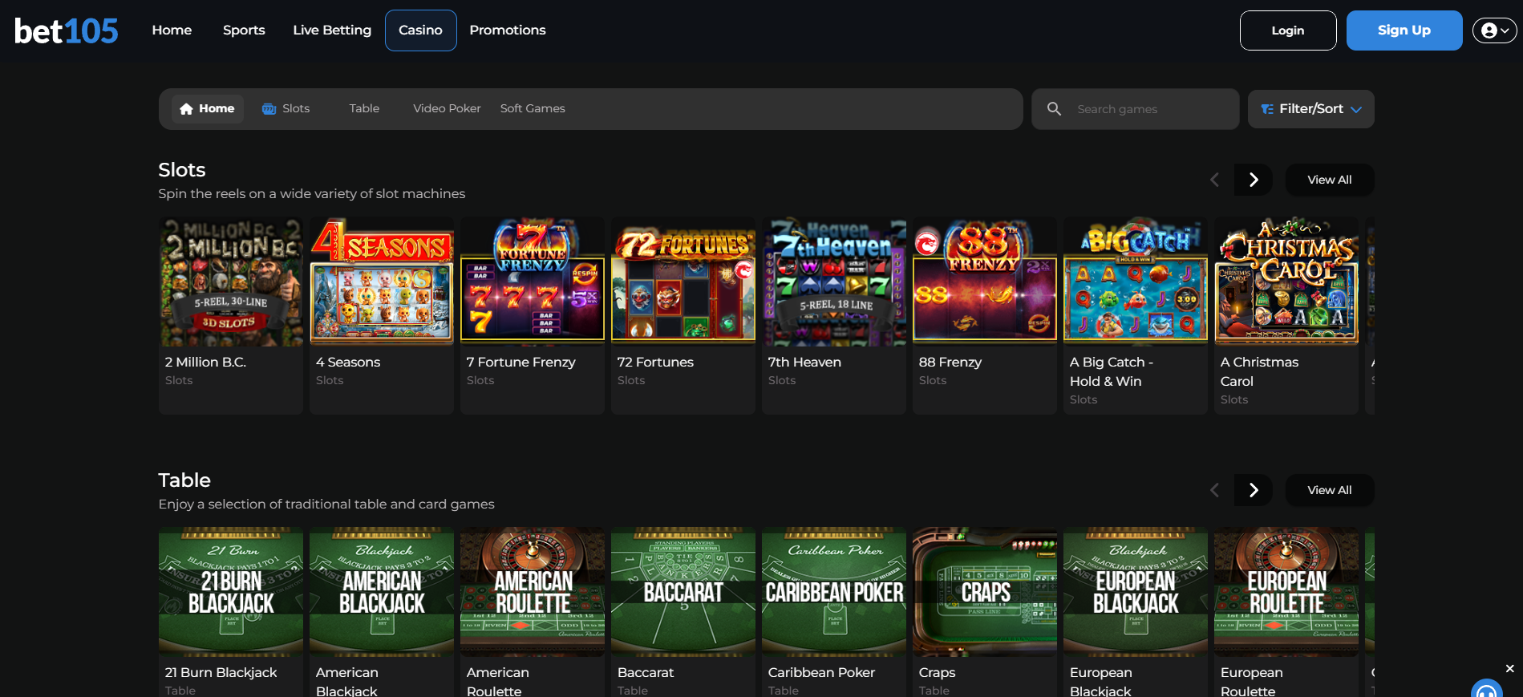Open the Baccarat table thumbnail
Image resolution: width=1523 pixels, height=697 pixels.
coord(683,592)
